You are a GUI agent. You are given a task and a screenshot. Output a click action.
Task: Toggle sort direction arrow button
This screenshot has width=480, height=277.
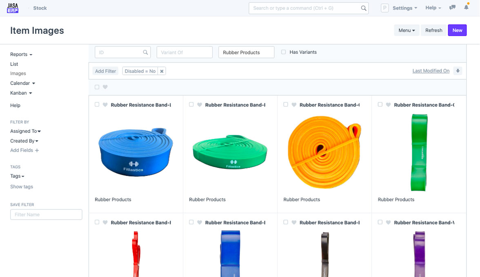[x=458, y=71]
